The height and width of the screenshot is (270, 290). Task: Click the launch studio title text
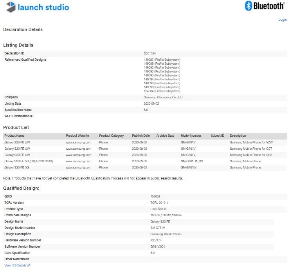(43, 7)
